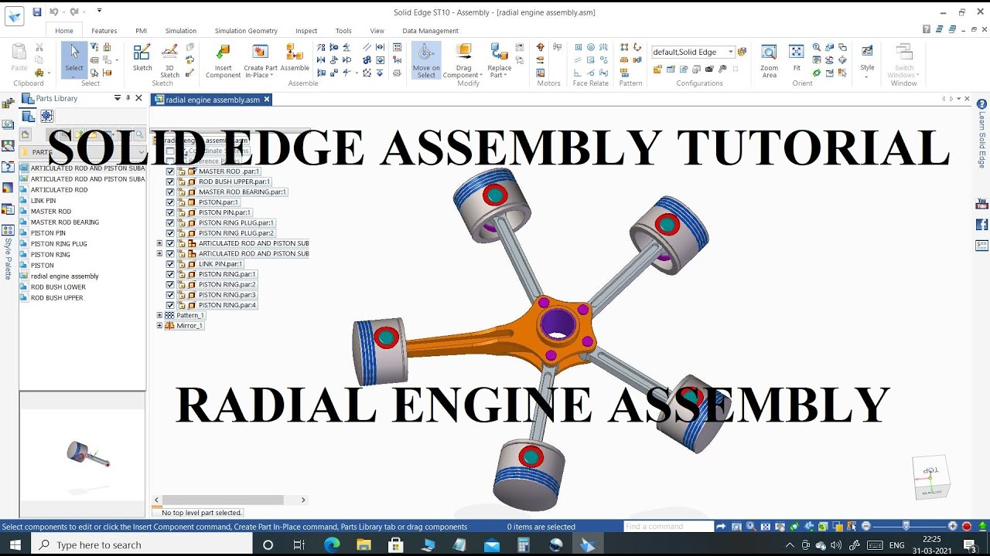Open the Sketch tool
This screenshot has height=556, width=990.
[142, 58]
